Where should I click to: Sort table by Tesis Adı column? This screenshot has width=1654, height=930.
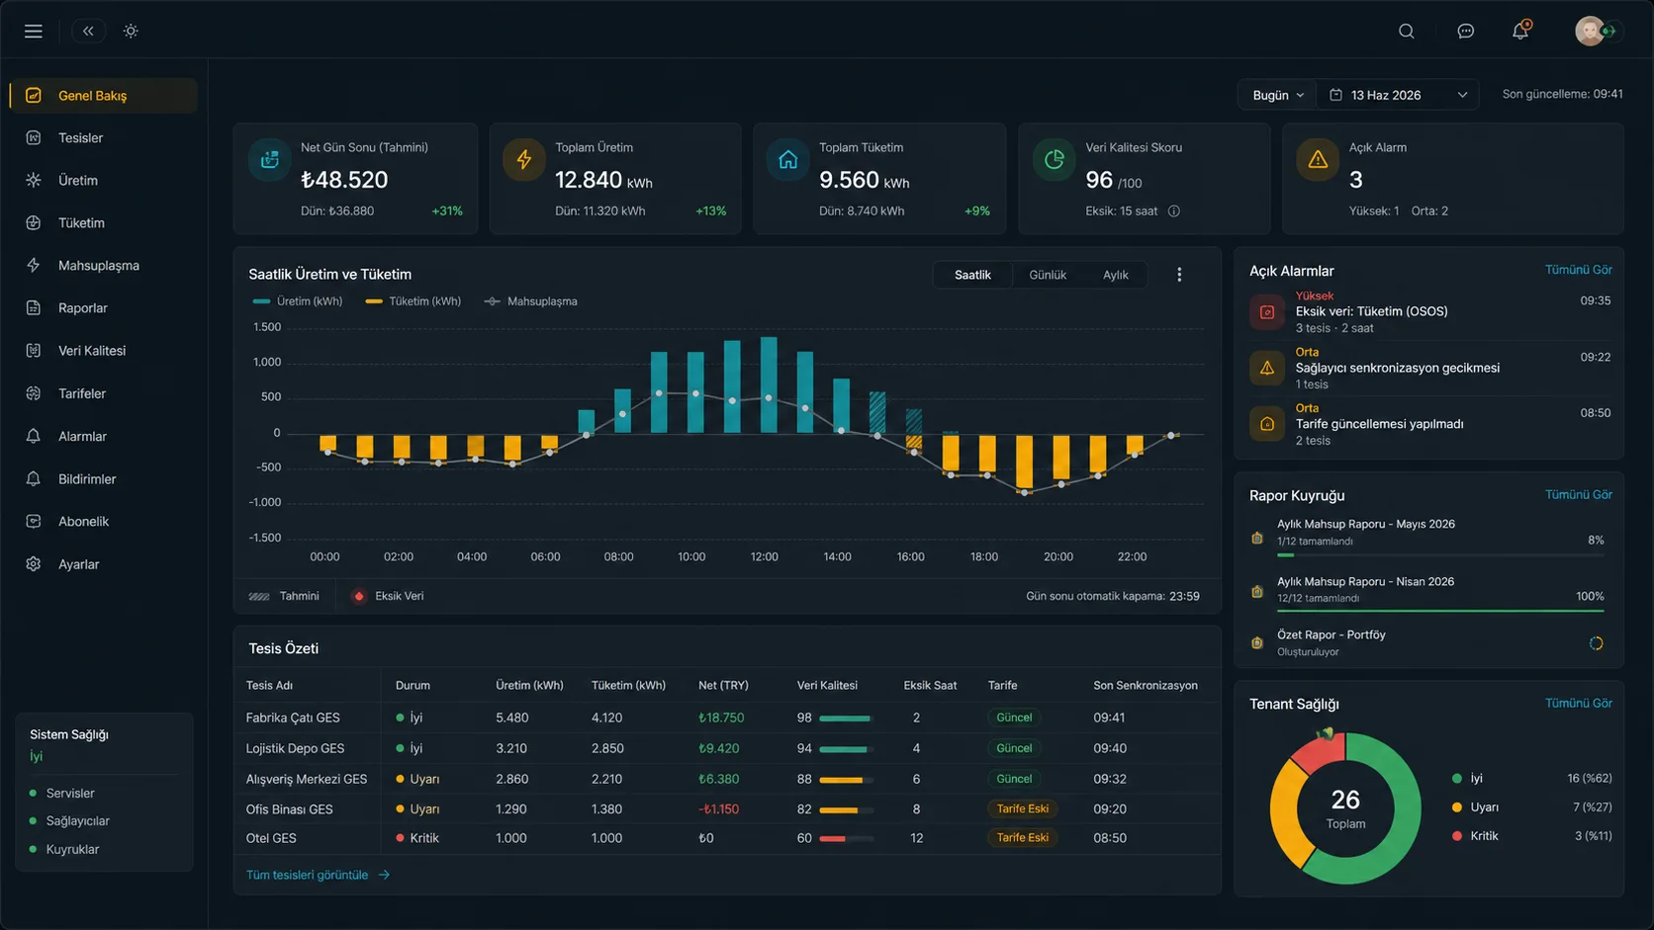coord(269,686)
